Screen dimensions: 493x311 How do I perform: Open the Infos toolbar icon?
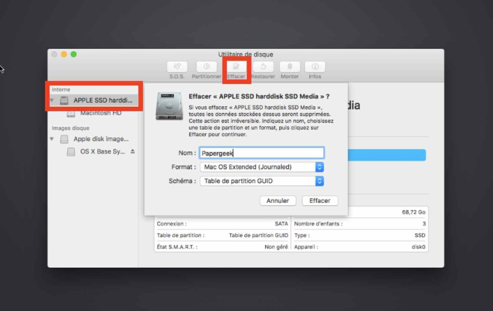point(315,67)
